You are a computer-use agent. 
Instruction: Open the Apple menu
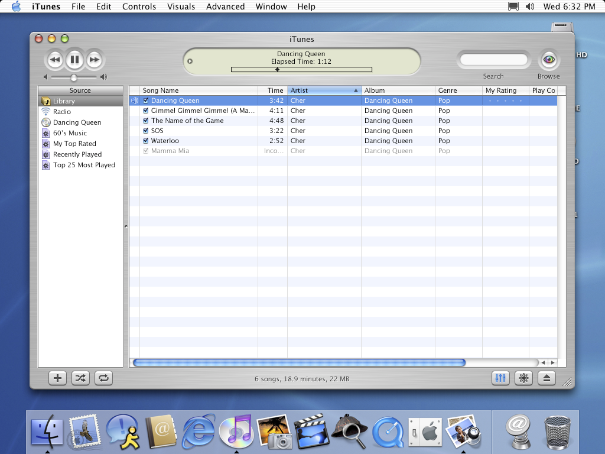point(16,6)
